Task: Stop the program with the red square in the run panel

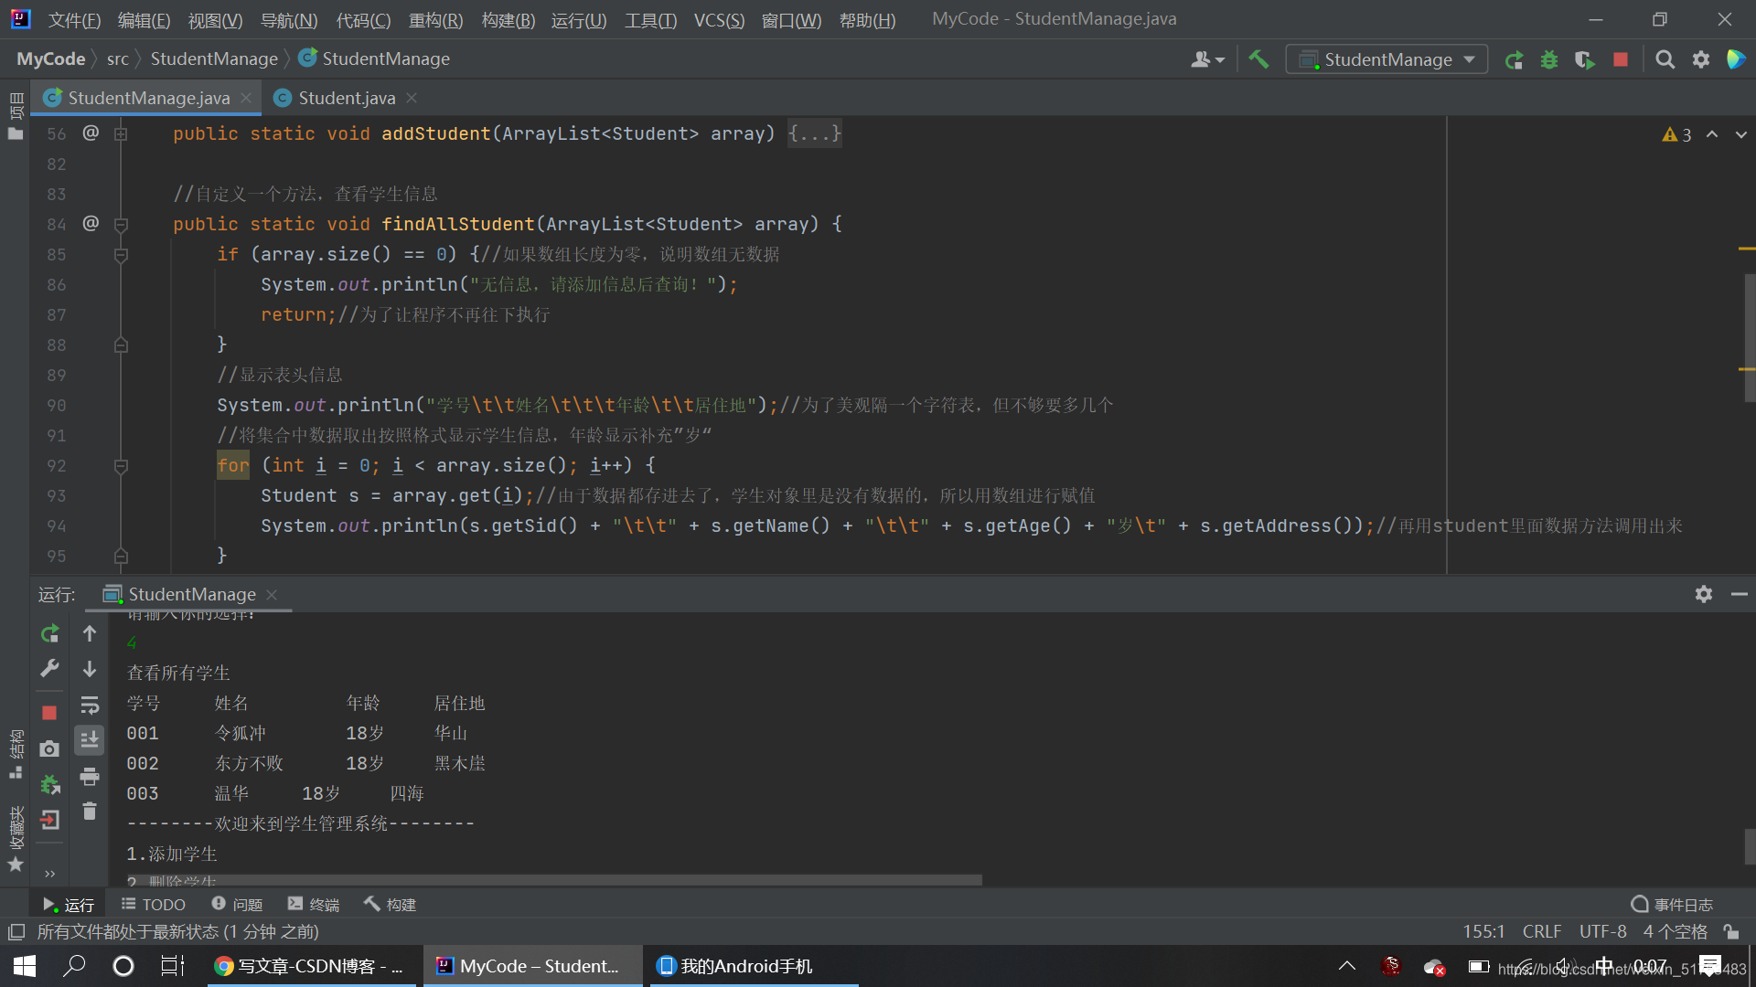Action: (x=49, y=712)
